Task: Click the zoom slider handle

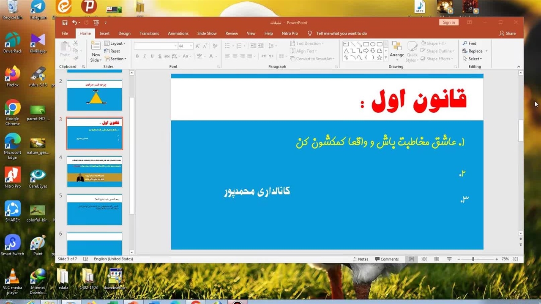Action: [473, 259]
